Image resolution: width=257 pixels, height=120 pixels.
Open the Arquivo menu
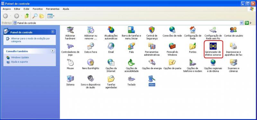7,9
